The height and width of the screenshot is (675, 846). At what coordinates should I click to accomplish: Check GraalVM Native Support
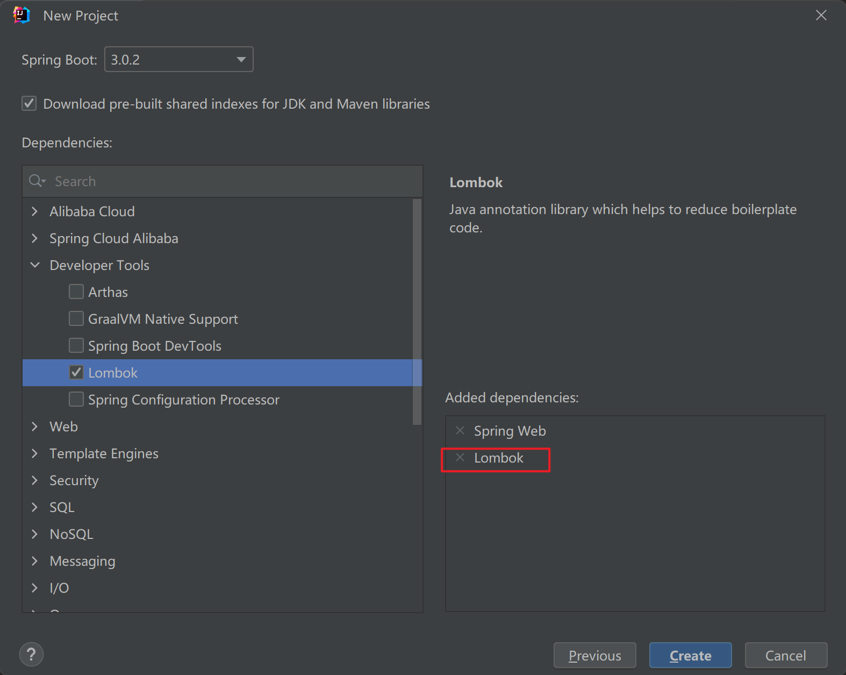pyautogui.click(x=76, y=318)
